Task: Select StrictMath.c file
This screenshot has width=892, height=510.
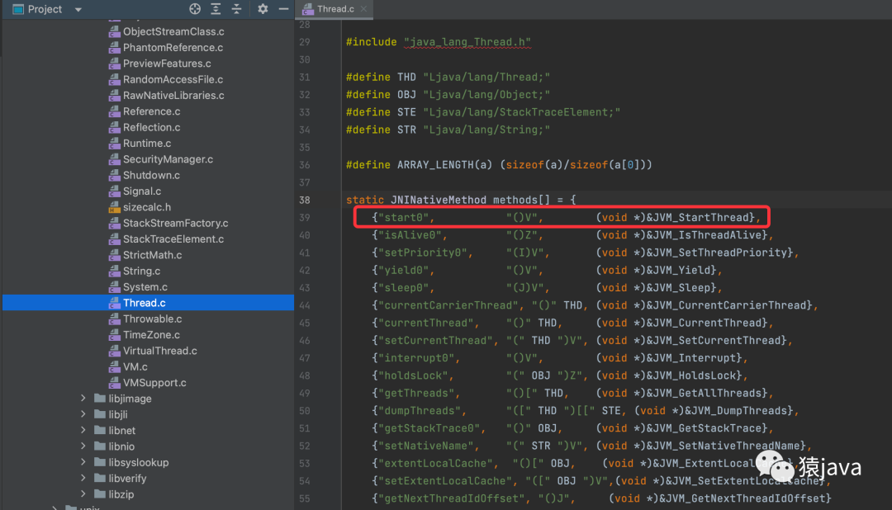Action: [x=153, y=255]
